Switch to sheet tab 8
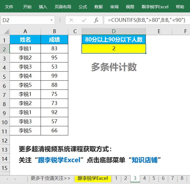190x184 pixels. click(x=182, y=178)
